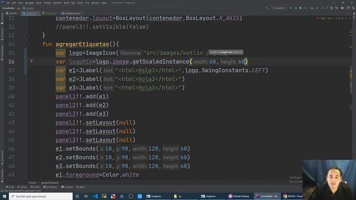This screenshot has width=356, height=200.
Task: Click the e1.foreground text on line 49
Action: click(77, 175)
